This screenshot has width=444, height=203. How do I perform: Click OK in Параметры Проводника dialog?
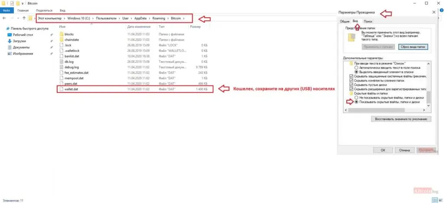tap(383, 151)
